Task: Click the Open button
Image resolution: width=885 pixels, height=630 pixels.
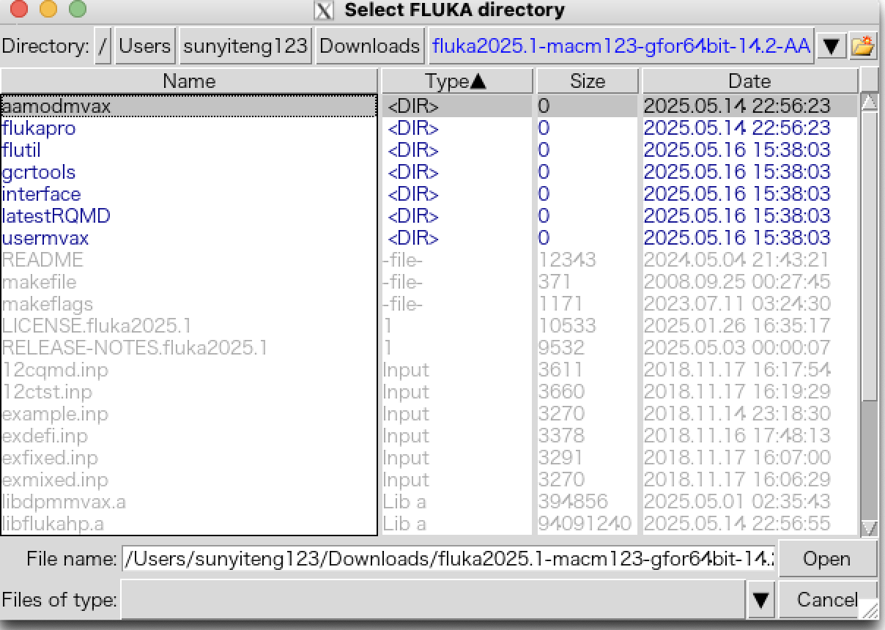Action: (826, 559)
